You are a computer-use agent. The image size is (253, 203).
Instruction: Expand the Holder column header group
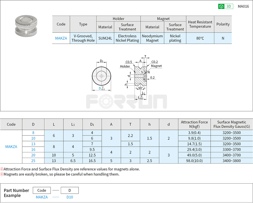point(119,19)
